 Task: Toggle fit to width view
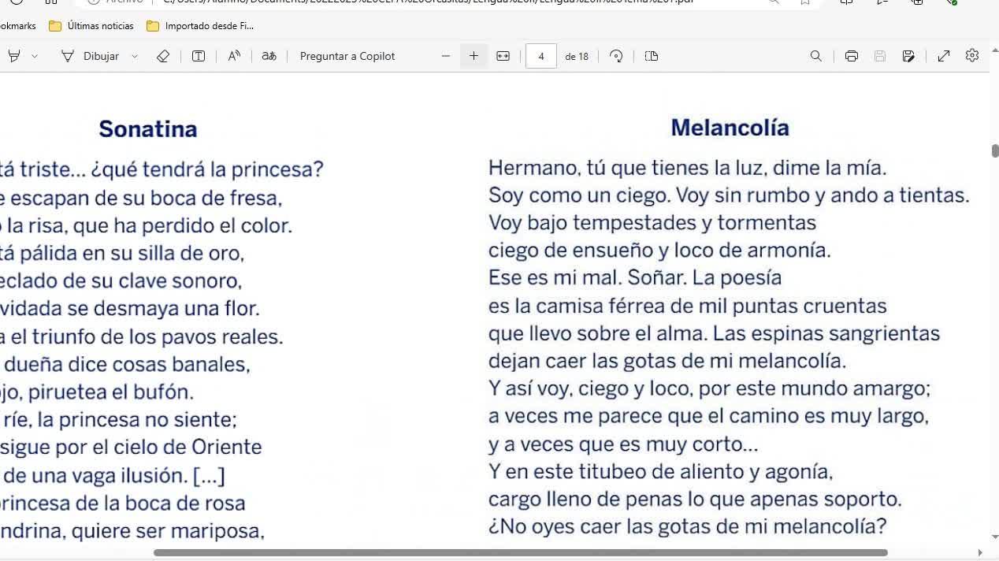click(503, 56)
